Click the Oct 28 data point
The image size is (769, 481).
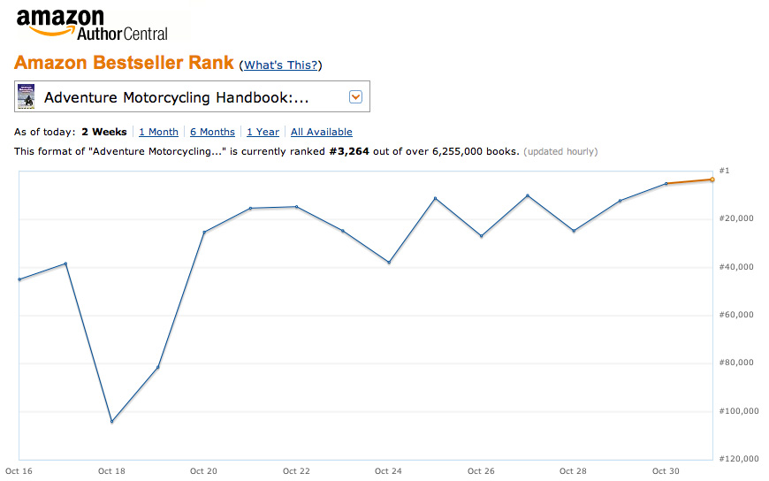pos(574,231)
